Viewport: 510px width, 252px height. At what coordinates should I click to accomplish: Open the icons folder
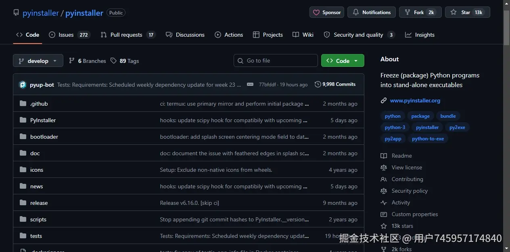(37, 170)
